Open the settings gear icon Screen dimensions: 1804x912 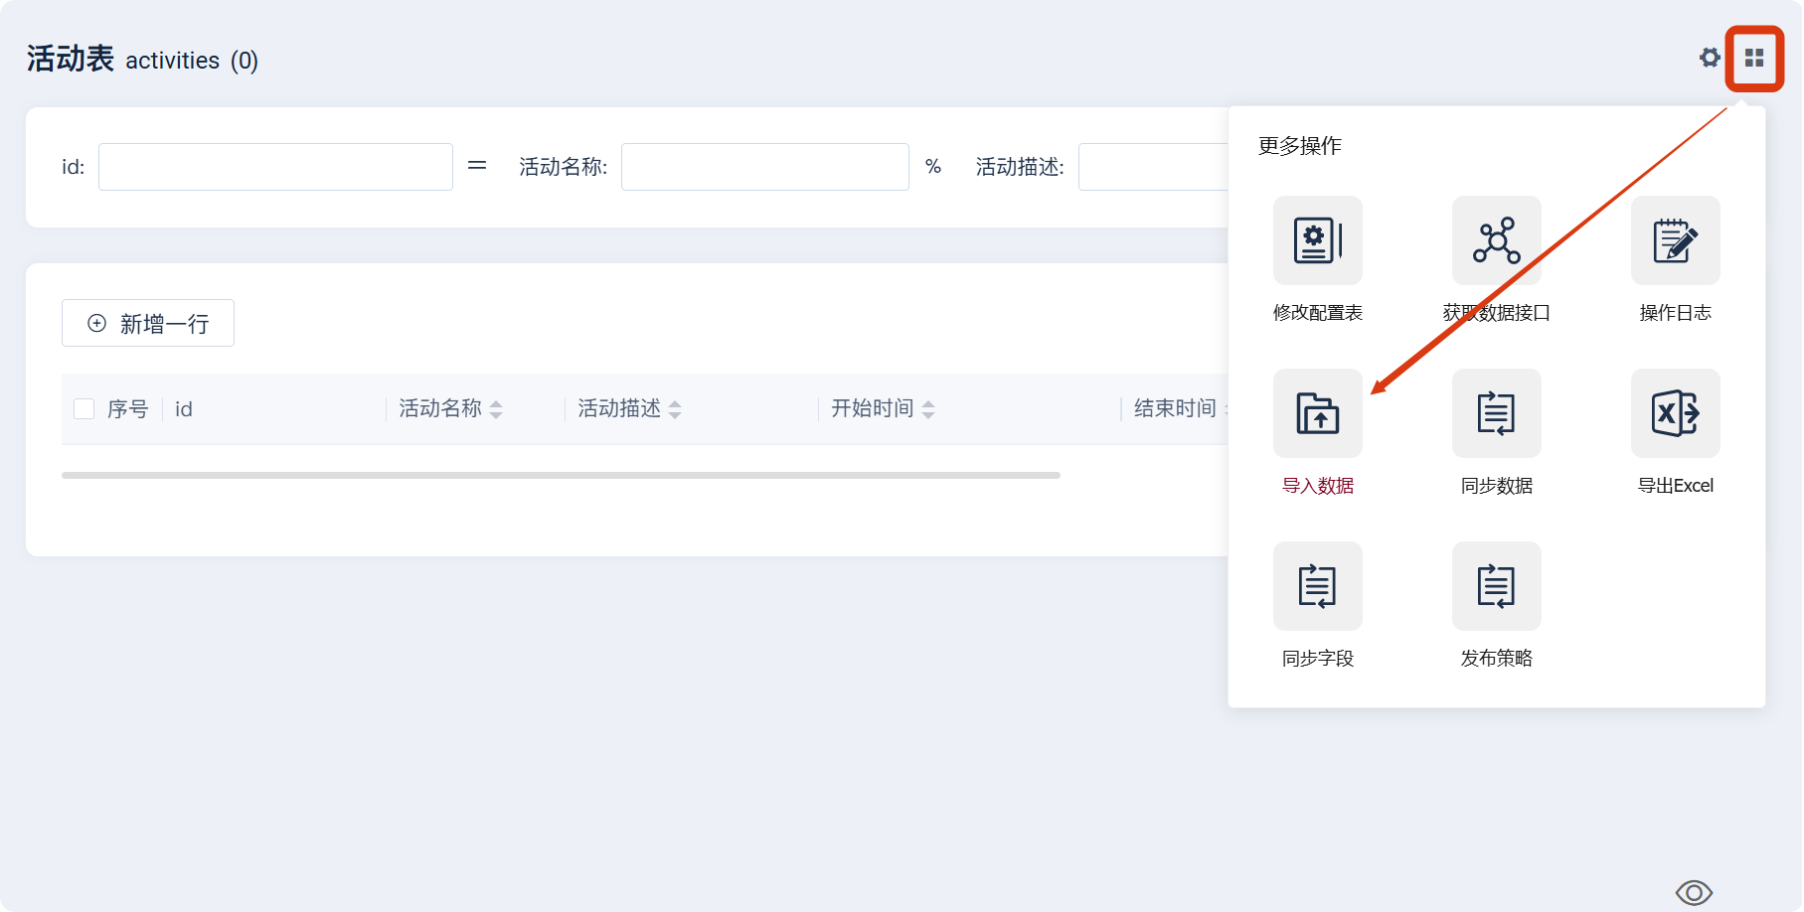[x=1710, y=58]
